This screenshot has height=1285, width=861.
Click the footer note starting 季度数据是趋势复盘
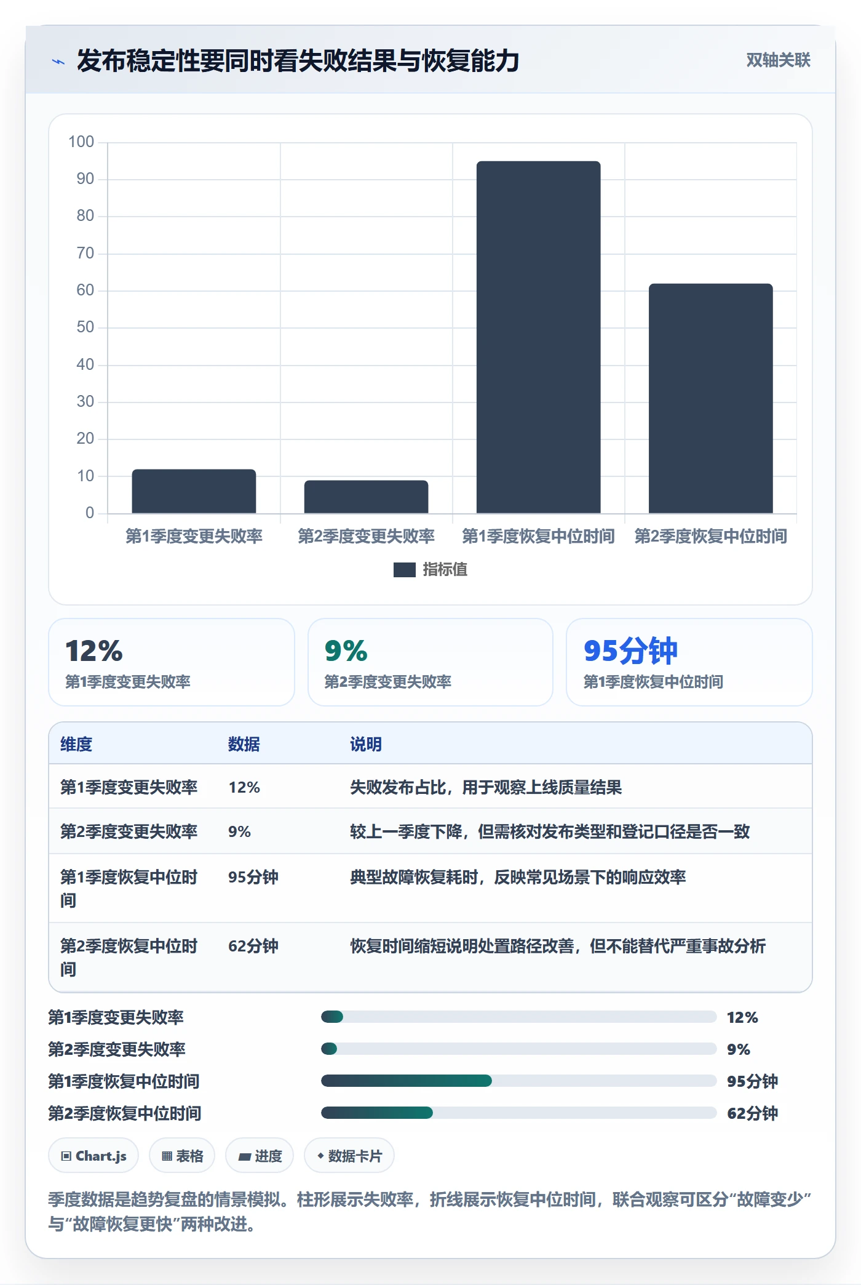click(x=430, y=1212)
